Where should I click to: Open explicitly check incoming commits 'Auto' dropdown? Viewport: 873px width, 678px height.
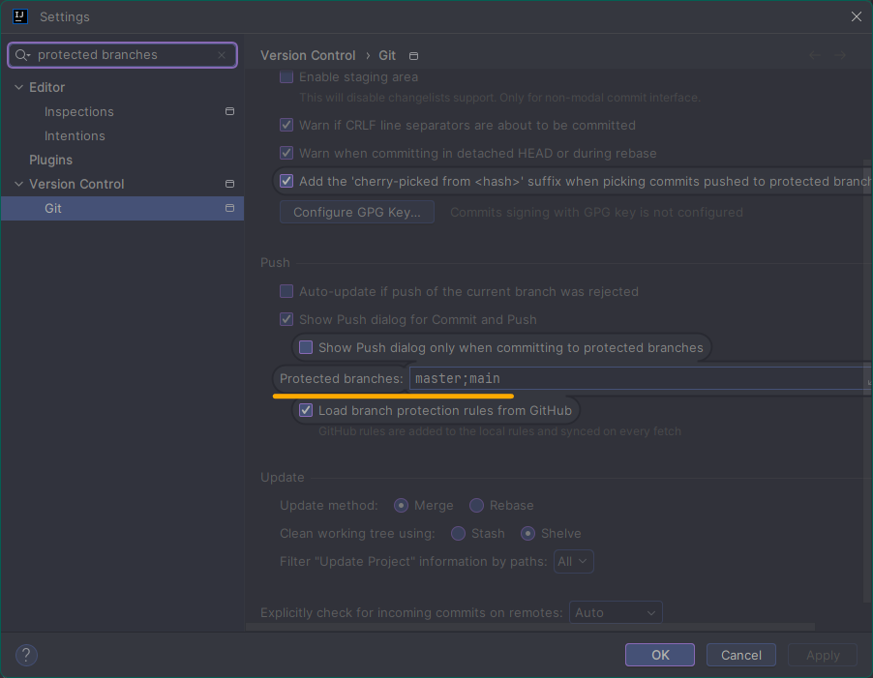(x=616, y=612)
